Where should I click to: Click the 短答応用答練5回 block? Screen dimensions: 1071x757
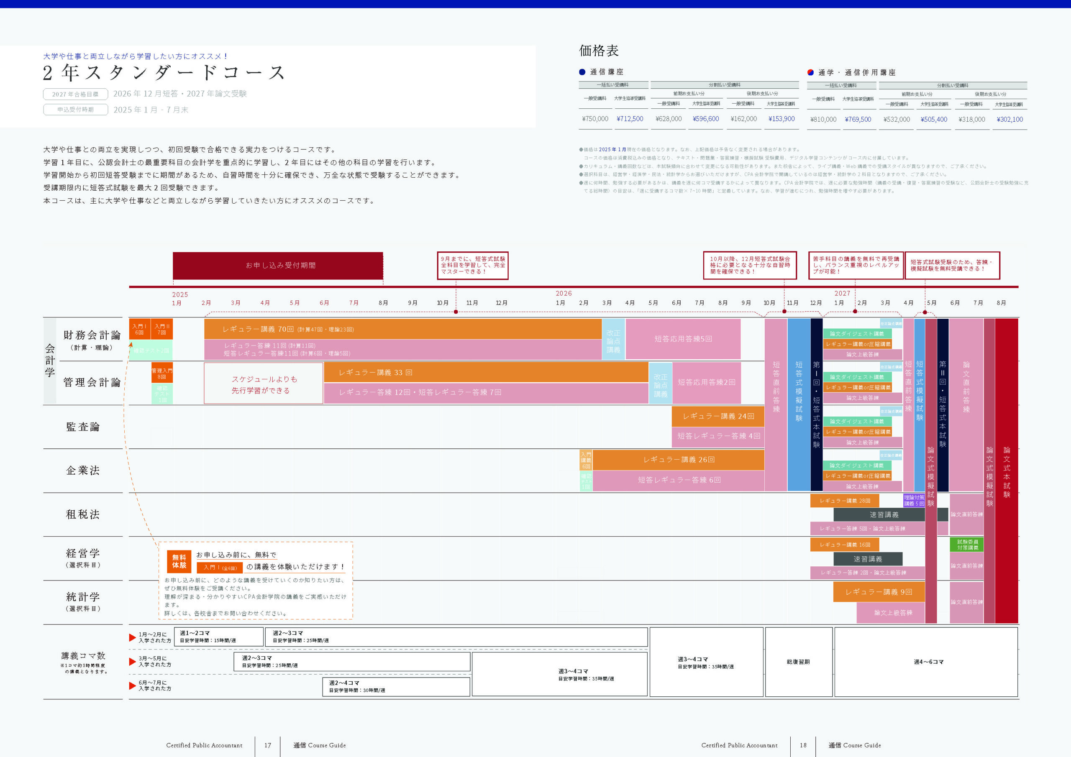click(x=683, y=339)
